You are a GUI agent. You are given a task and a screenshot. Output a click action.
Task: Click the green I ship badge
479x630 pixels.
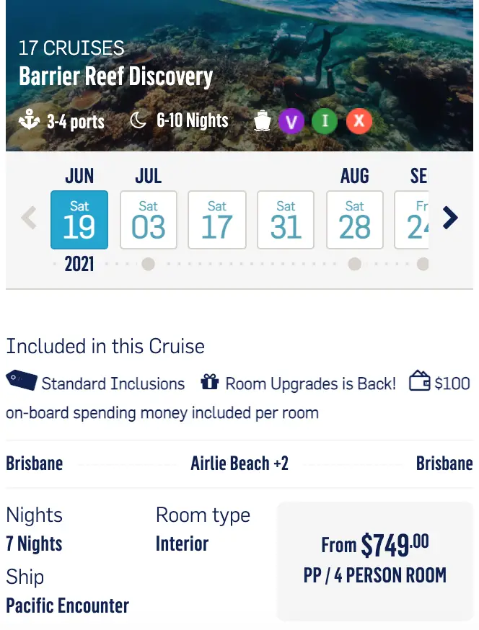tap(325, 121)
